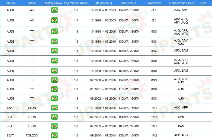
Task: Click the Oznaczenie silnika column header
Action: coord(182,3)
